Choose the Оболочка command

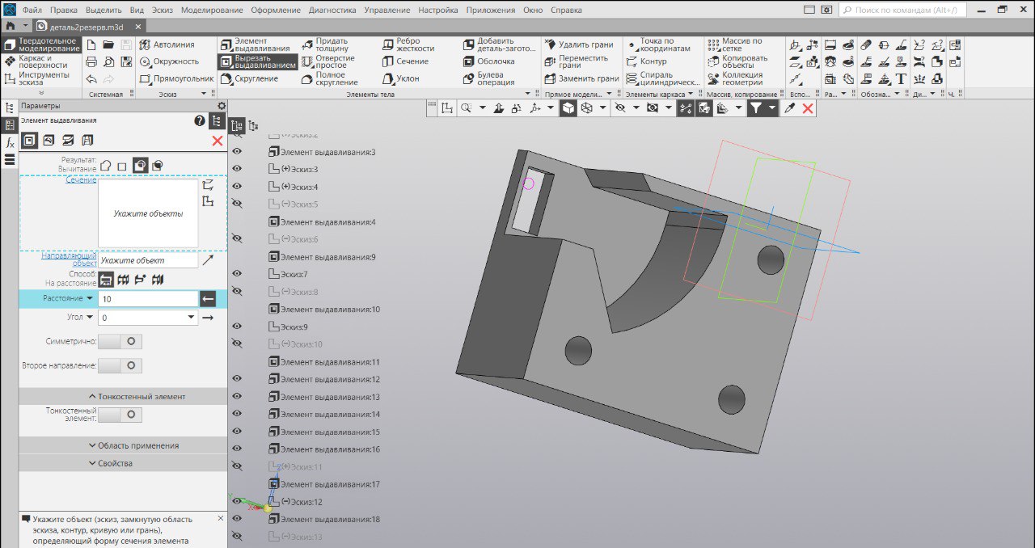489,61
